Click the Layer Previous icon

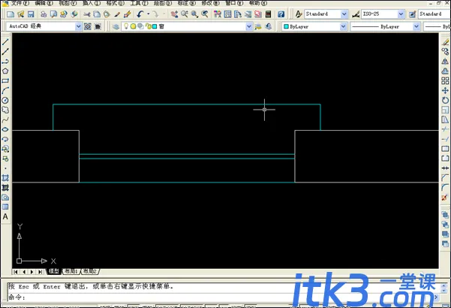click(269, 26)
